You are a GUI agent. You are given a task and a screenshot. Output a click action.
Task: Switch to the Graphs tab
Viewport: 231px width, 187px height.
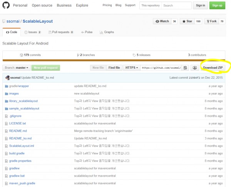tap(107, 32)
